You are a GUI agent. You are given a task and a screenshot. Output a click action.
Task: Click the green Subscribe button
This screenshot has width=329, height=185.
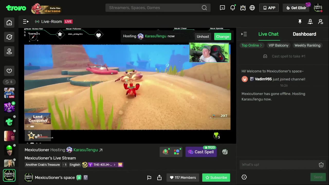(x=216, y=178)
